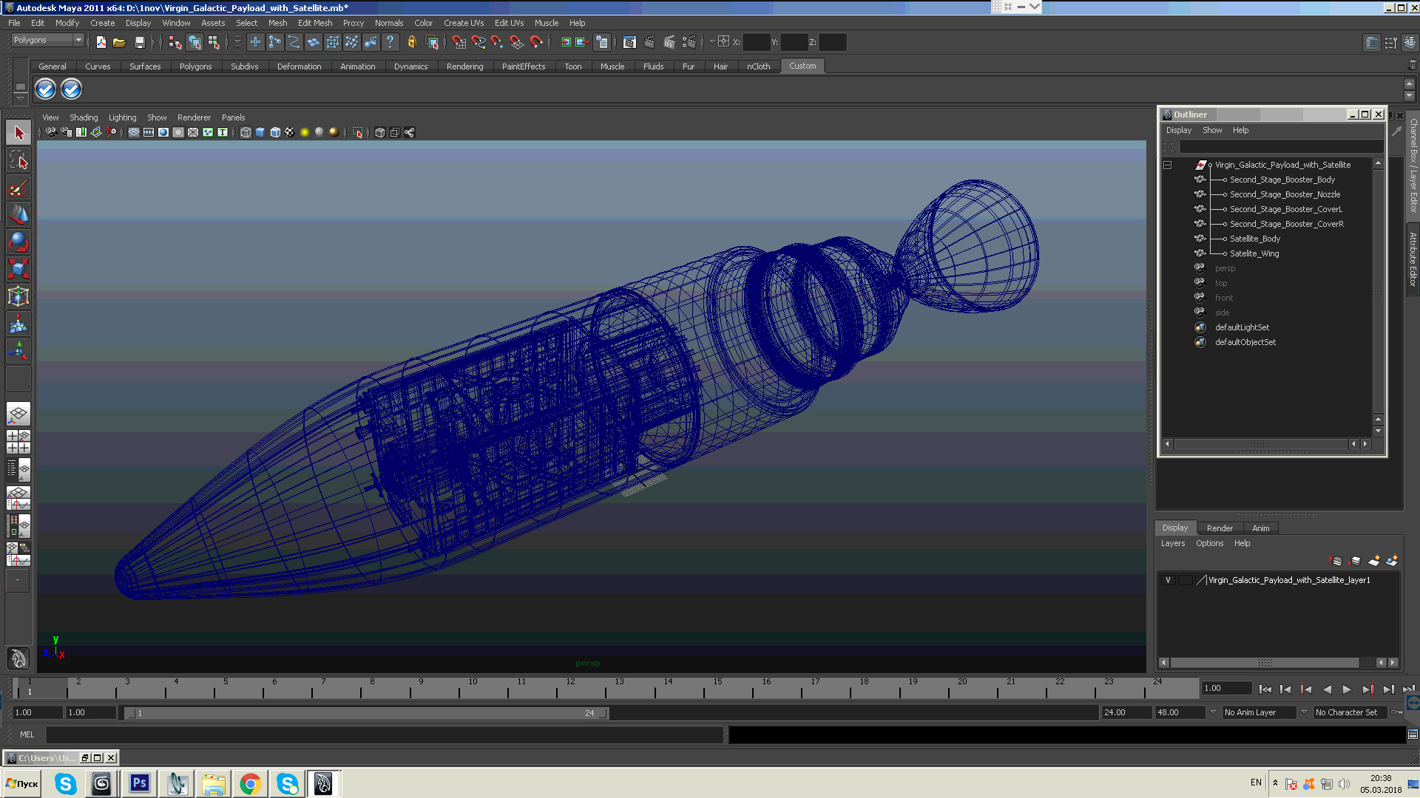Toggle visibility V of Virgin_Galactic layer
The image size is (1420, 798).
[x=1168, y=580]
